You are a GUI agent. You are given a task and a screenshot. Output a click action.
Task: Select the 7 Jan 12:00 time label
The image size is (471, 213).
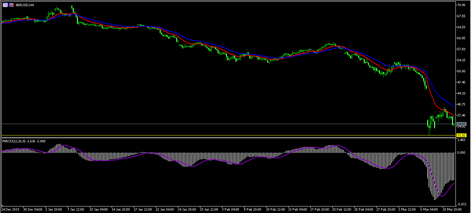[x=75, y=209]
